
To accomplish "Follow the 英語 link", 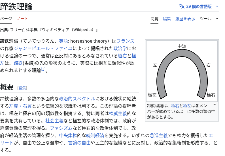I will [63, 41].
